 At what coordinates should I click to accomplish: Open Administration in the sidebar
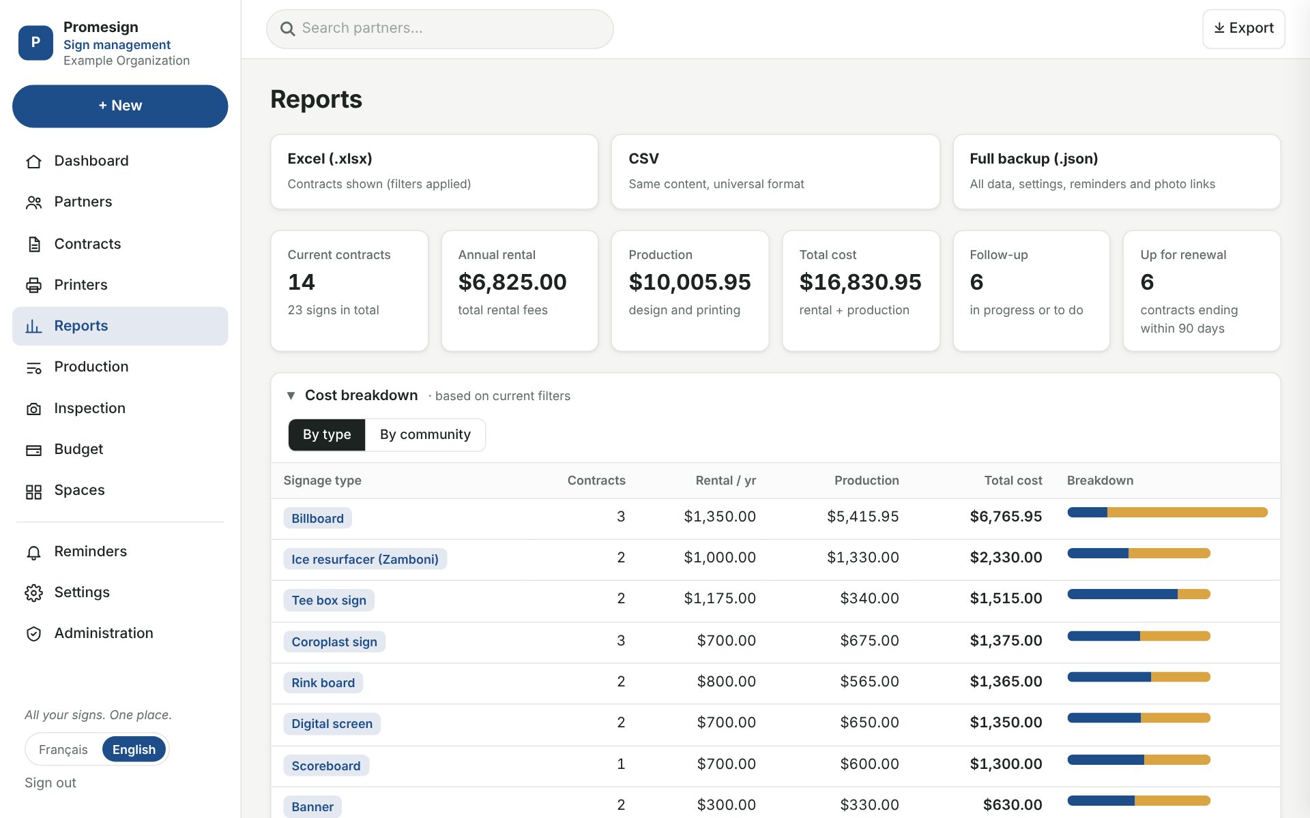tap(120, 634)
